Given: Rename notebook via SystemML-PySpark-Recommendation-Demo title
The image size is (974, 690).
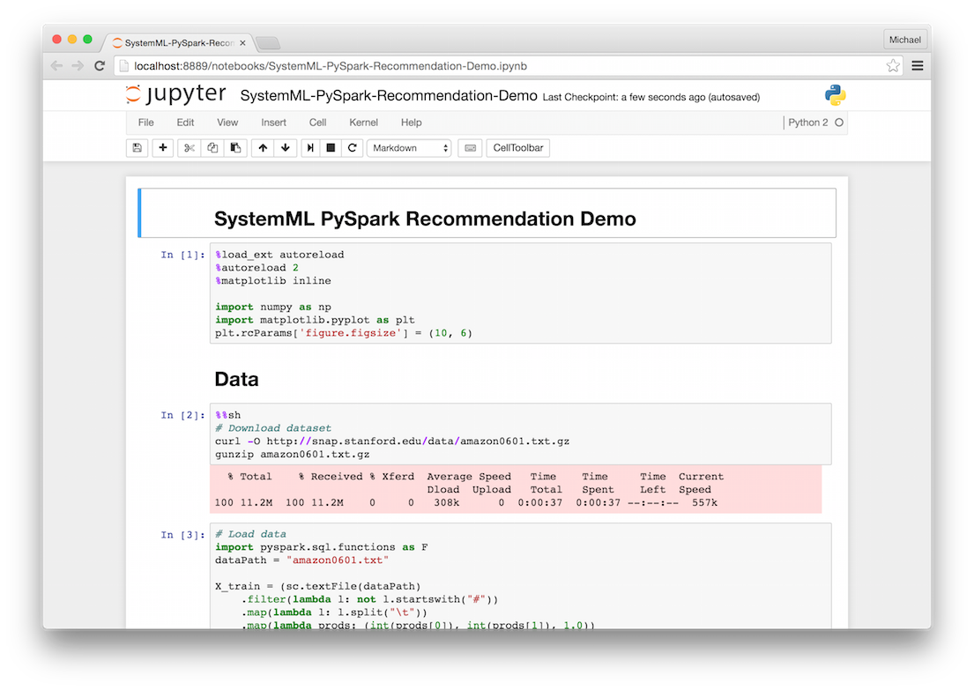Looking at the screenshot, I should 389,96.
